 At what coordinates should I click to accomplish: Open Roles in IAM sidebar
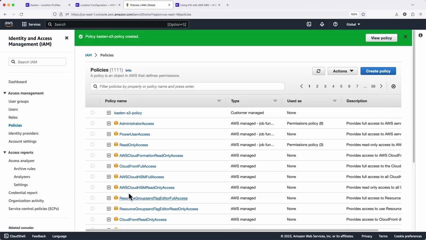click(13, 117)
